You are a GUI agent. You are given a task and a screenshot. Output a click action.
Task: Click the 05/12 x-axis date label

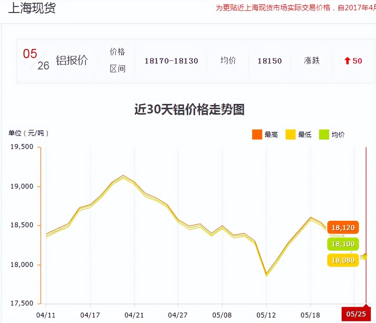pos(266,315)
